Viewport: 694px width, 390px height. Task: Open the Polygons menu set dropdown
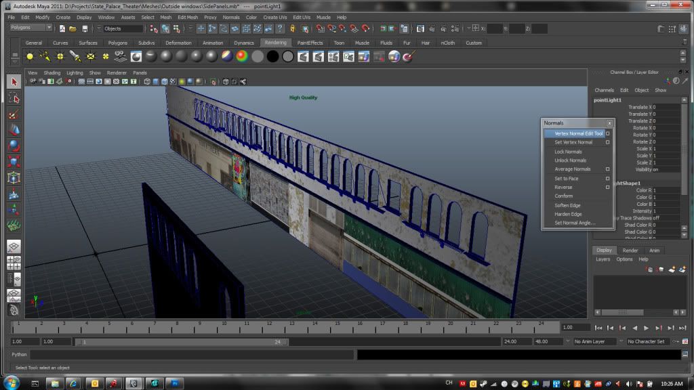pyautogui.click(x=30, y=28)
